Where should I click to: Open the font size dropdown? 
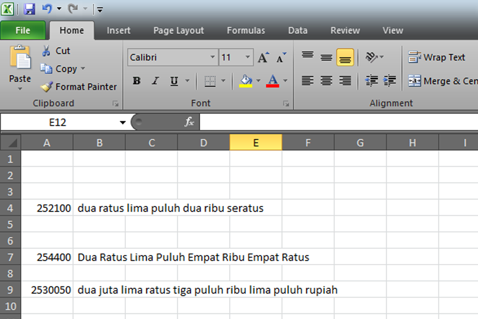247,57
